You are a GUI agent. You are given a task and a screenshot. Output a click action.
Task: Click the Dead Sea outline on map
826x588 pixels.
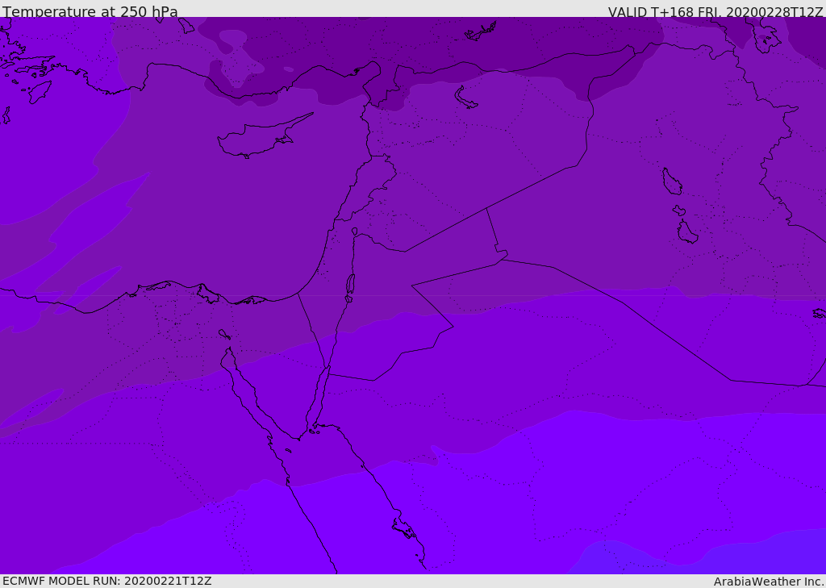click(350, 284)
